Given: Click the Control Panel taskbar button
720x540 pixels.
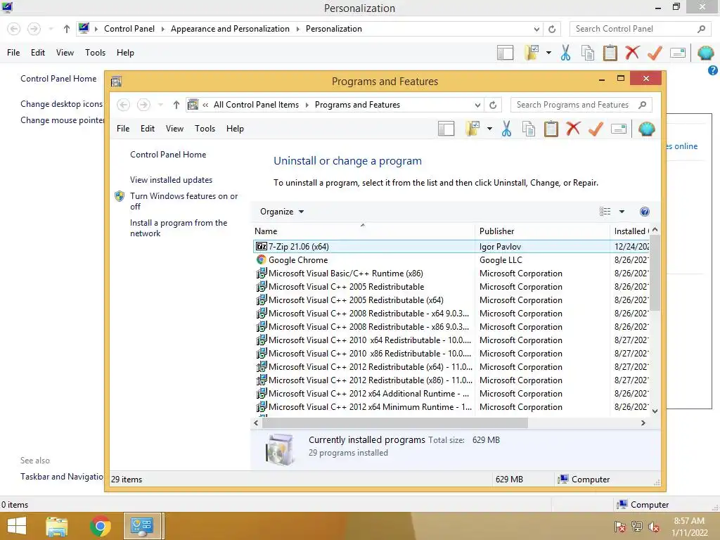Looking at the screenshot, I should click(142, 526).
